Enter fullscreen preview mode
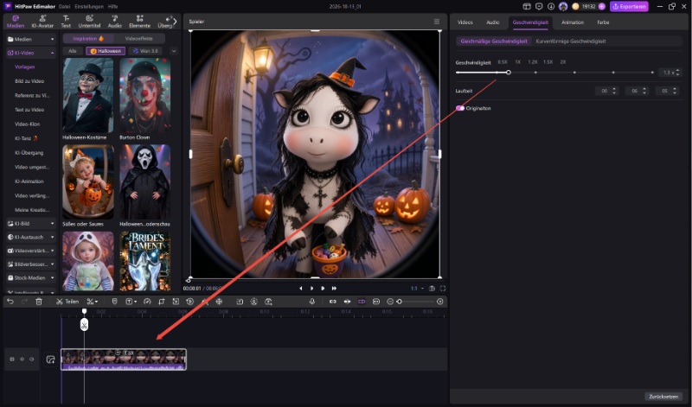Image resolution: width=692 pixels, height=407 pixels. tap(443, 289)
